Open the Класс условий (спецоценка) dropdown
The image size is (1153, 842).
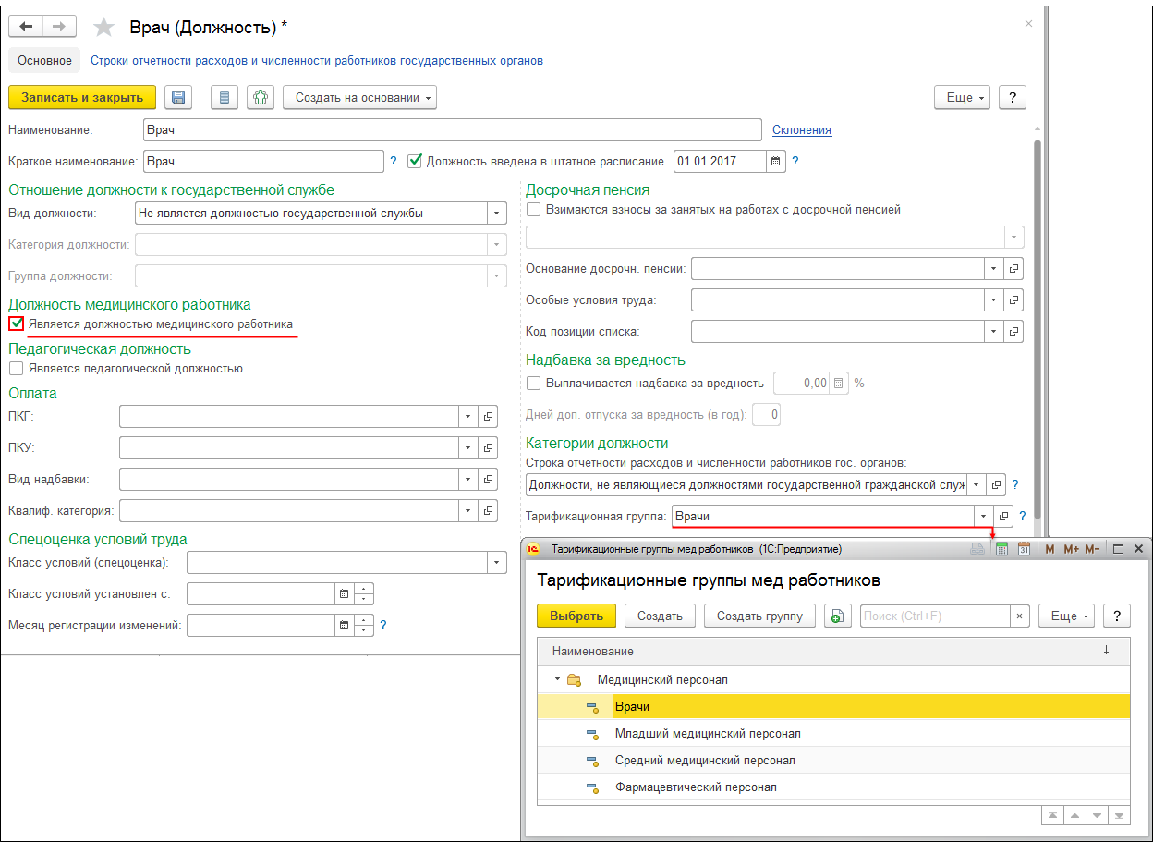[498, 562]
